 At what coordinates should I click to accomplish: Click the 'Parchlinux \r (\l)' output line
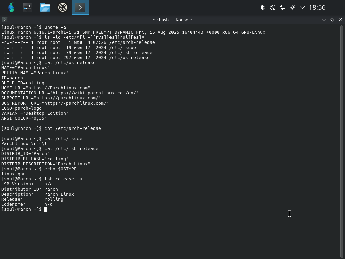pos(26,144)
